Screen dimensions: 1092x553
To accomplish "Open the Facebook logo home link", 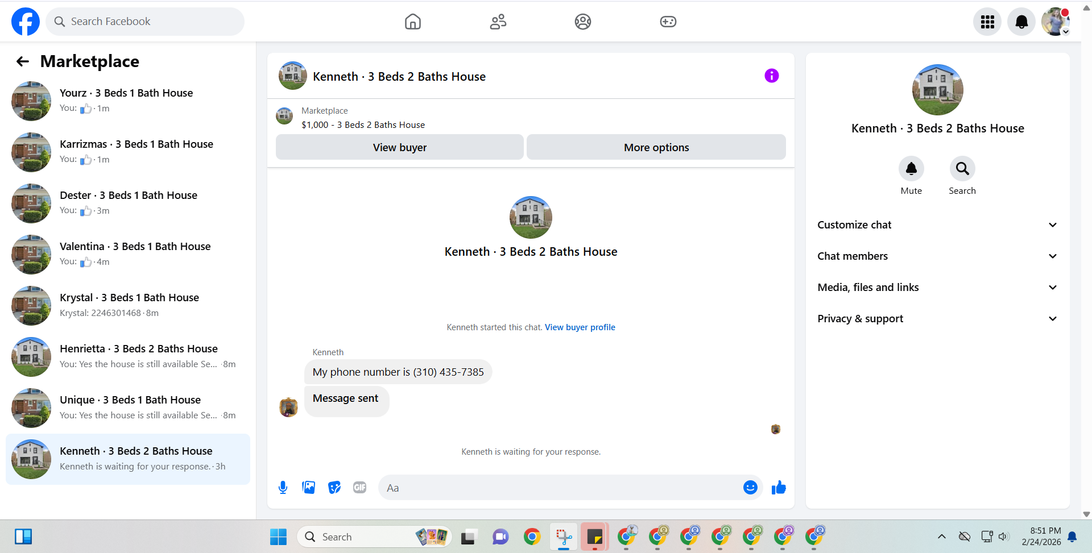I will 26,22.
